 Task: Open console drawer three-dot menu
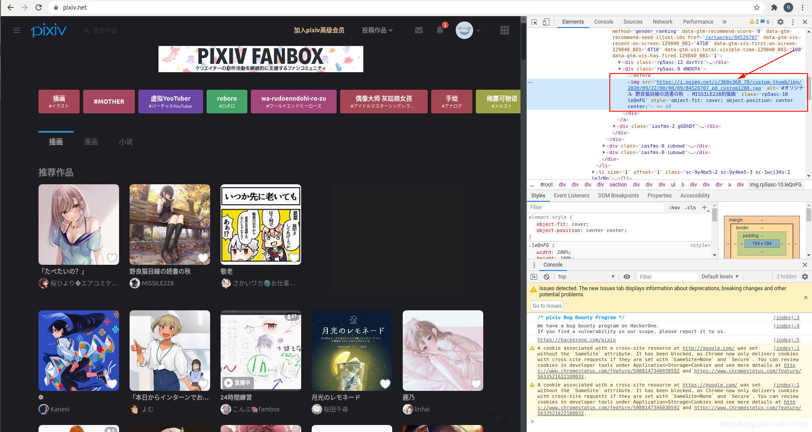pos(534,265)
